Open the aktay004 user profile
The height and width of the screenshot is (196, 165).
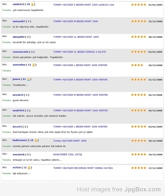coord(18,37)
